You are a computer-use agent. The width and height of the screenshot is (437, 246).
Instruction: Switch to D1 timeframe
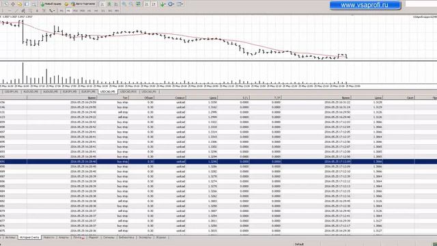[103, 11]
